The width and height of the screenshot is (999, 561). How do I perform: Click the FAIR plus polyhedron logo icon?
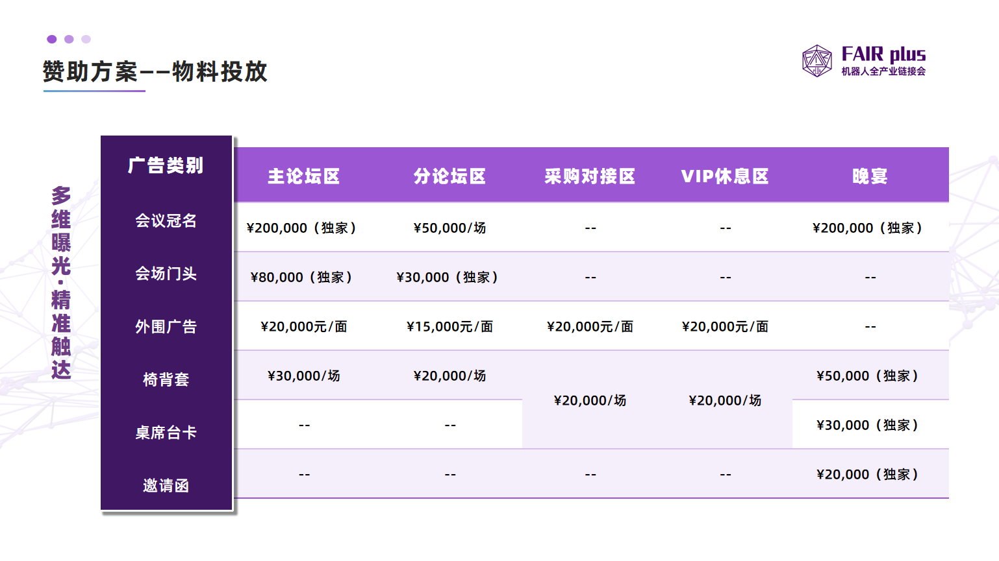[x=816, y=61]
